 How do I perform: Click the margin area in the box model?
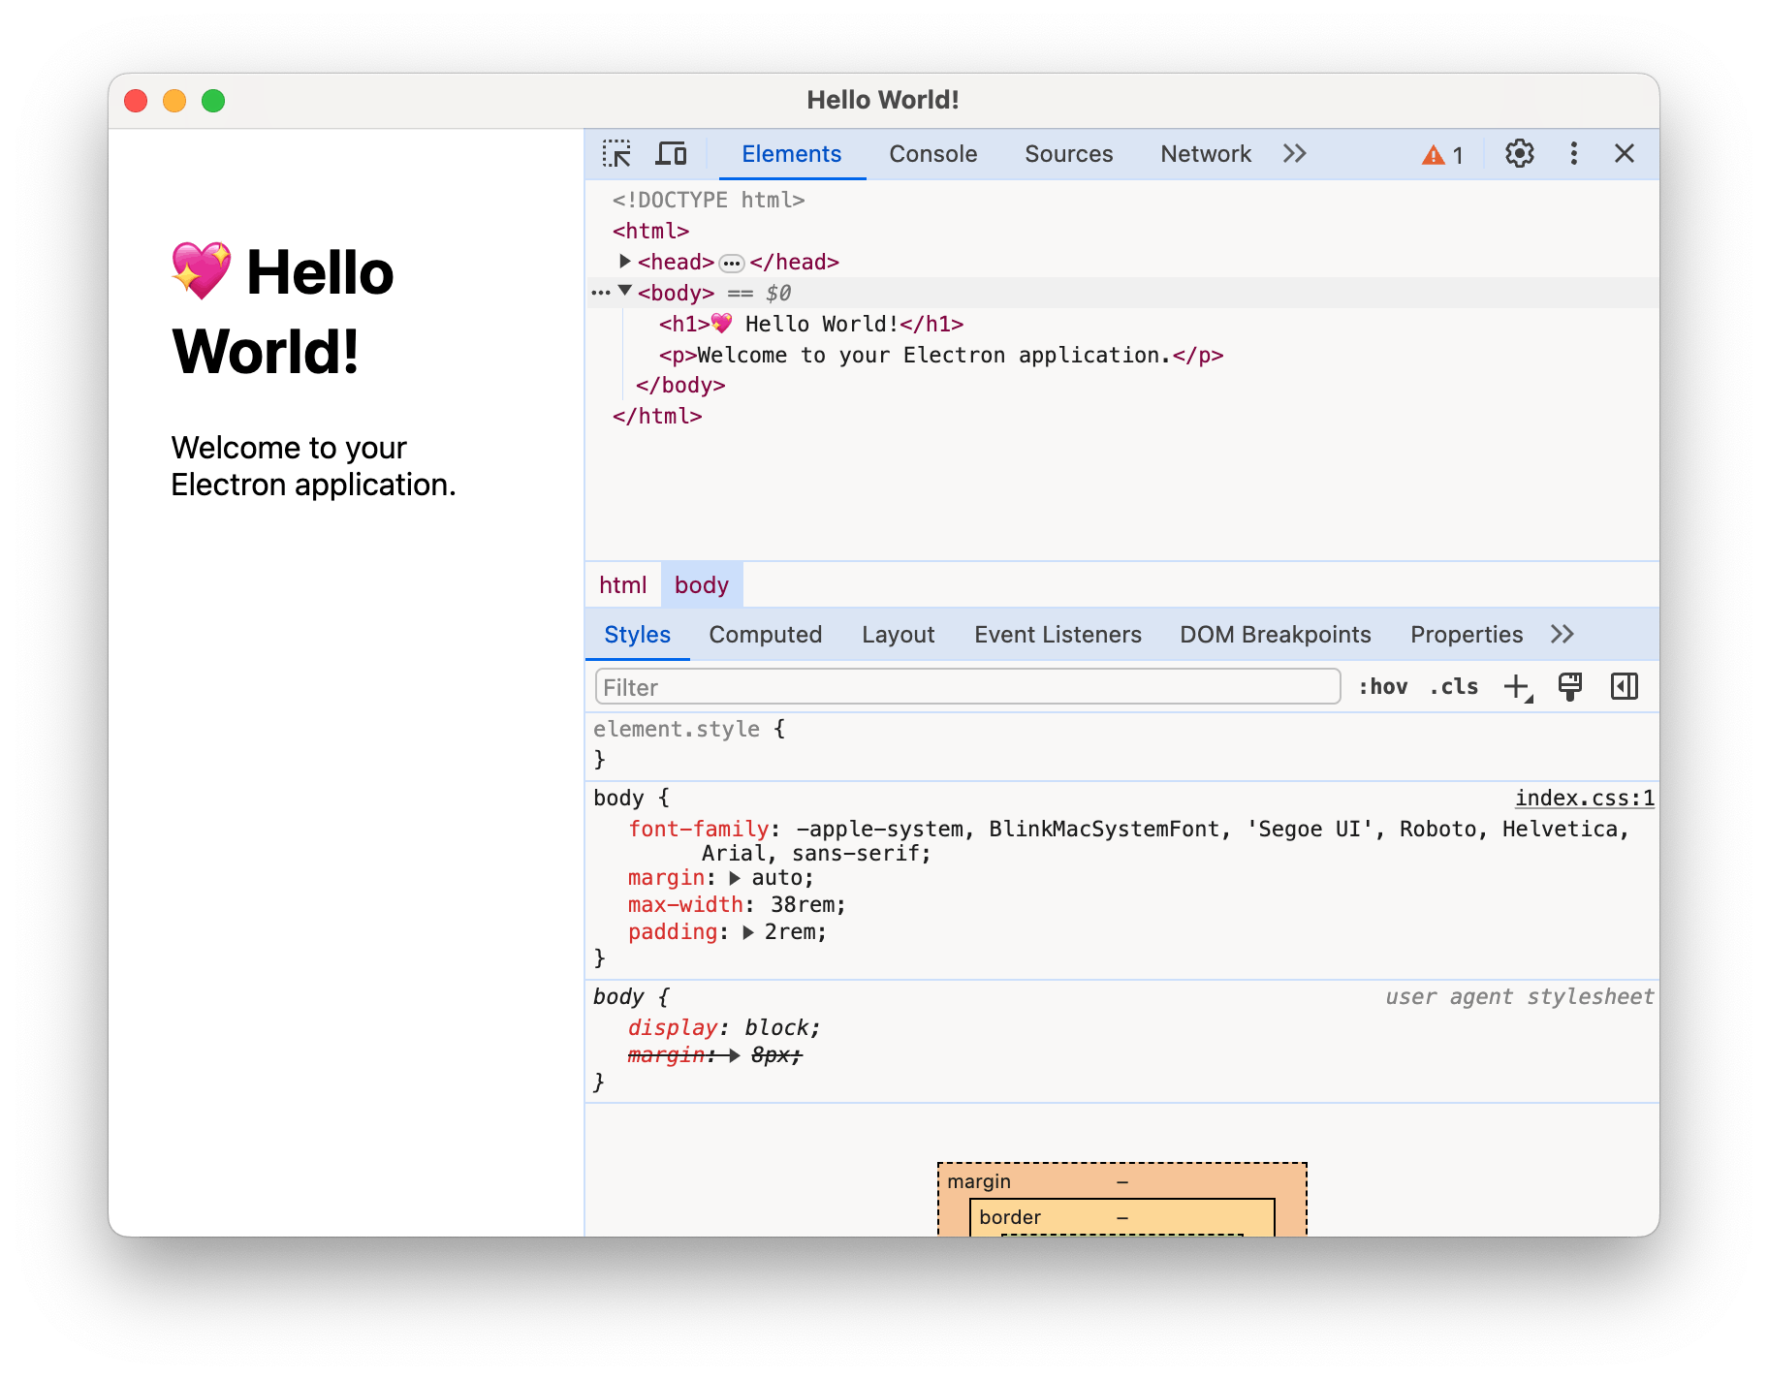pyautogui.click(x=979, y=1181)
